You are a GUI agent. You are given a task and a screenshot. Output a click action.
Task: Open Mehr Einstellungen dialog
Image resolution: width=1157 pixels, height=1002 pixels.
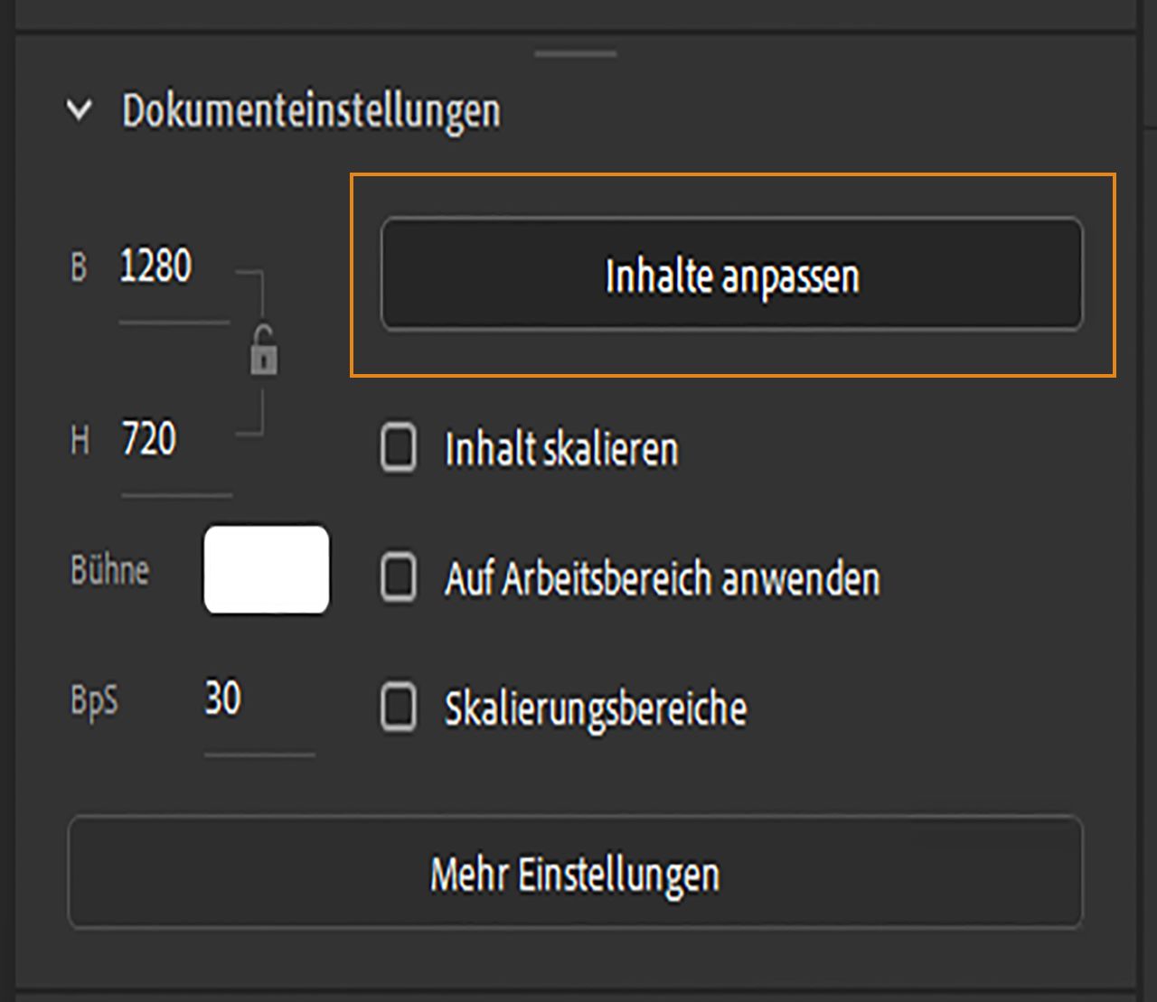(578, 873)
